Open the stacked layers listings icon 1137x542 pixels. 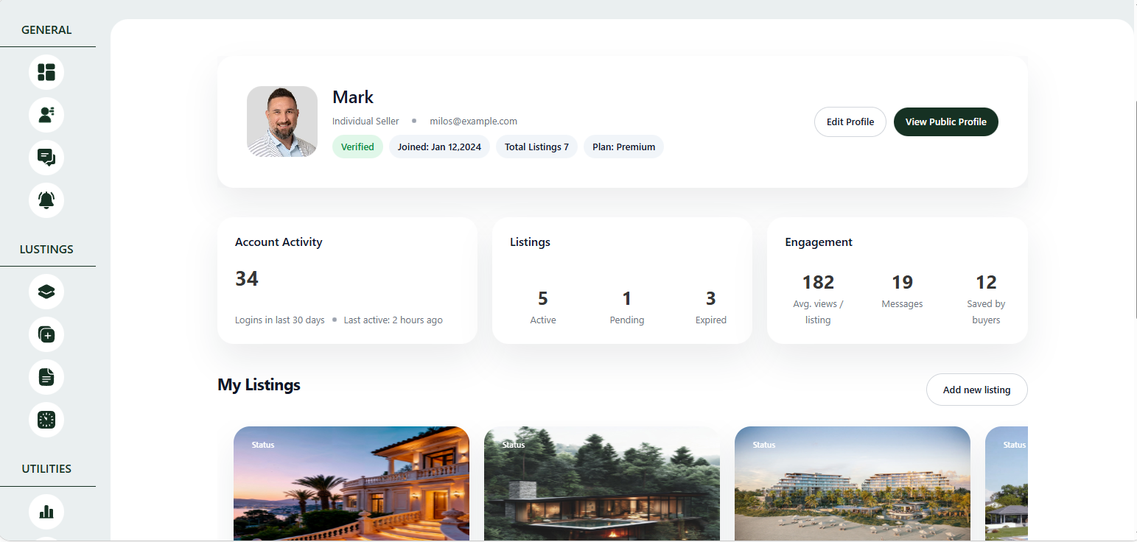click(46, 292)
